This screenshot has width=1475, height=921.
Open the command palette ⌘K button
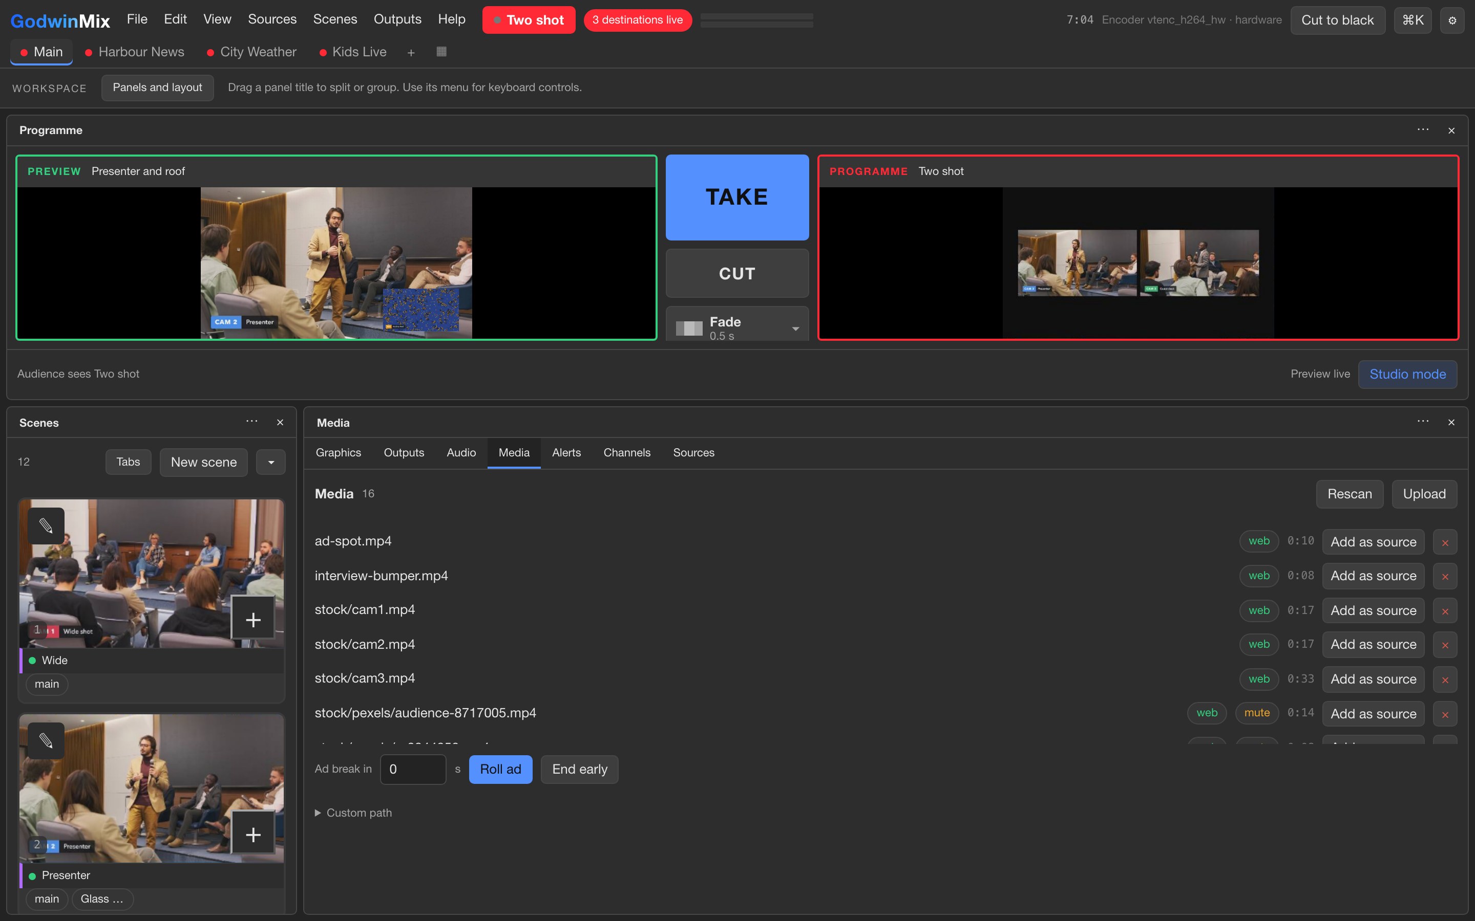point(1412,20)
